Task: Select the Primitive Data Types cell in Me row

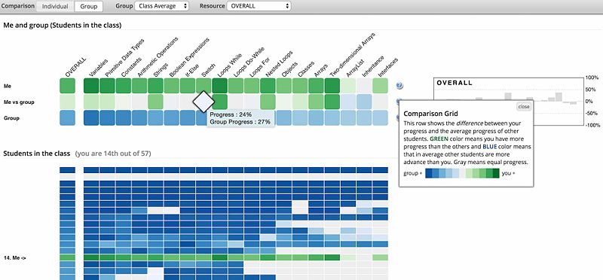Action: point(107,86)
